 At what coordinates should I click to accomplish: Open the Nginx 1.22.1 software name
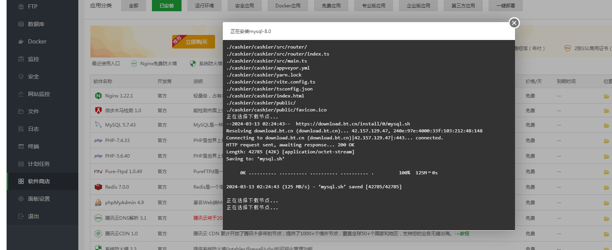pos(119,96)
